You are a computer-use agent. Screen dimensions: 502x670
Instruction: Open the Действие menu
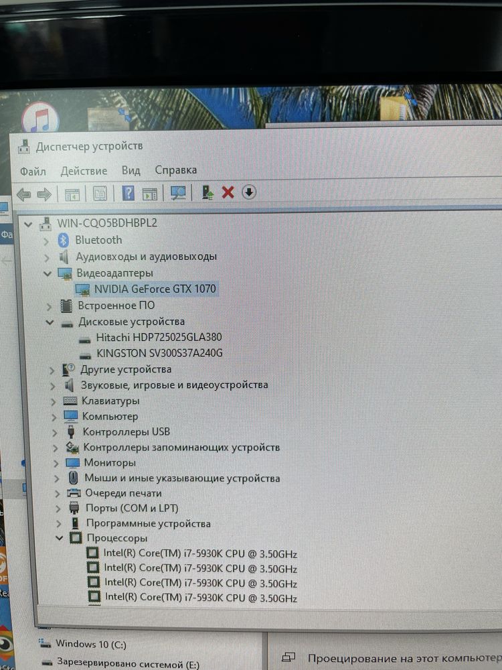tap(84, 171)
